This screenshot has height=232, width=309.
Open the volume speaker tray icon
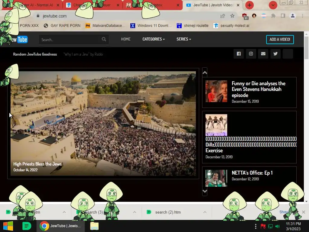278,226
